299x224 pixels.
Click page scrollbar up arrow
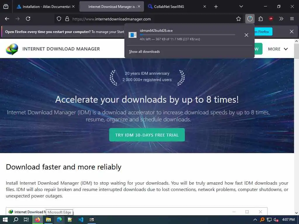pos(297,41)
